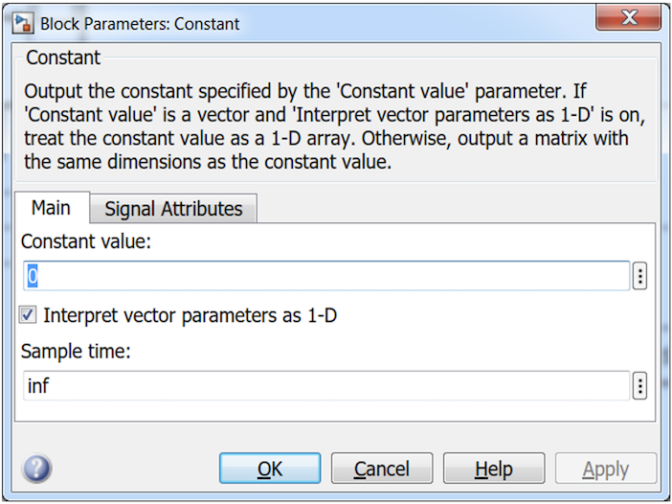Viewport: 672px width, 504px height.
Task: Click the 'Interpret vector parameters as 1-D' label text
Action: pyautogui.click(x=190, y=314)
